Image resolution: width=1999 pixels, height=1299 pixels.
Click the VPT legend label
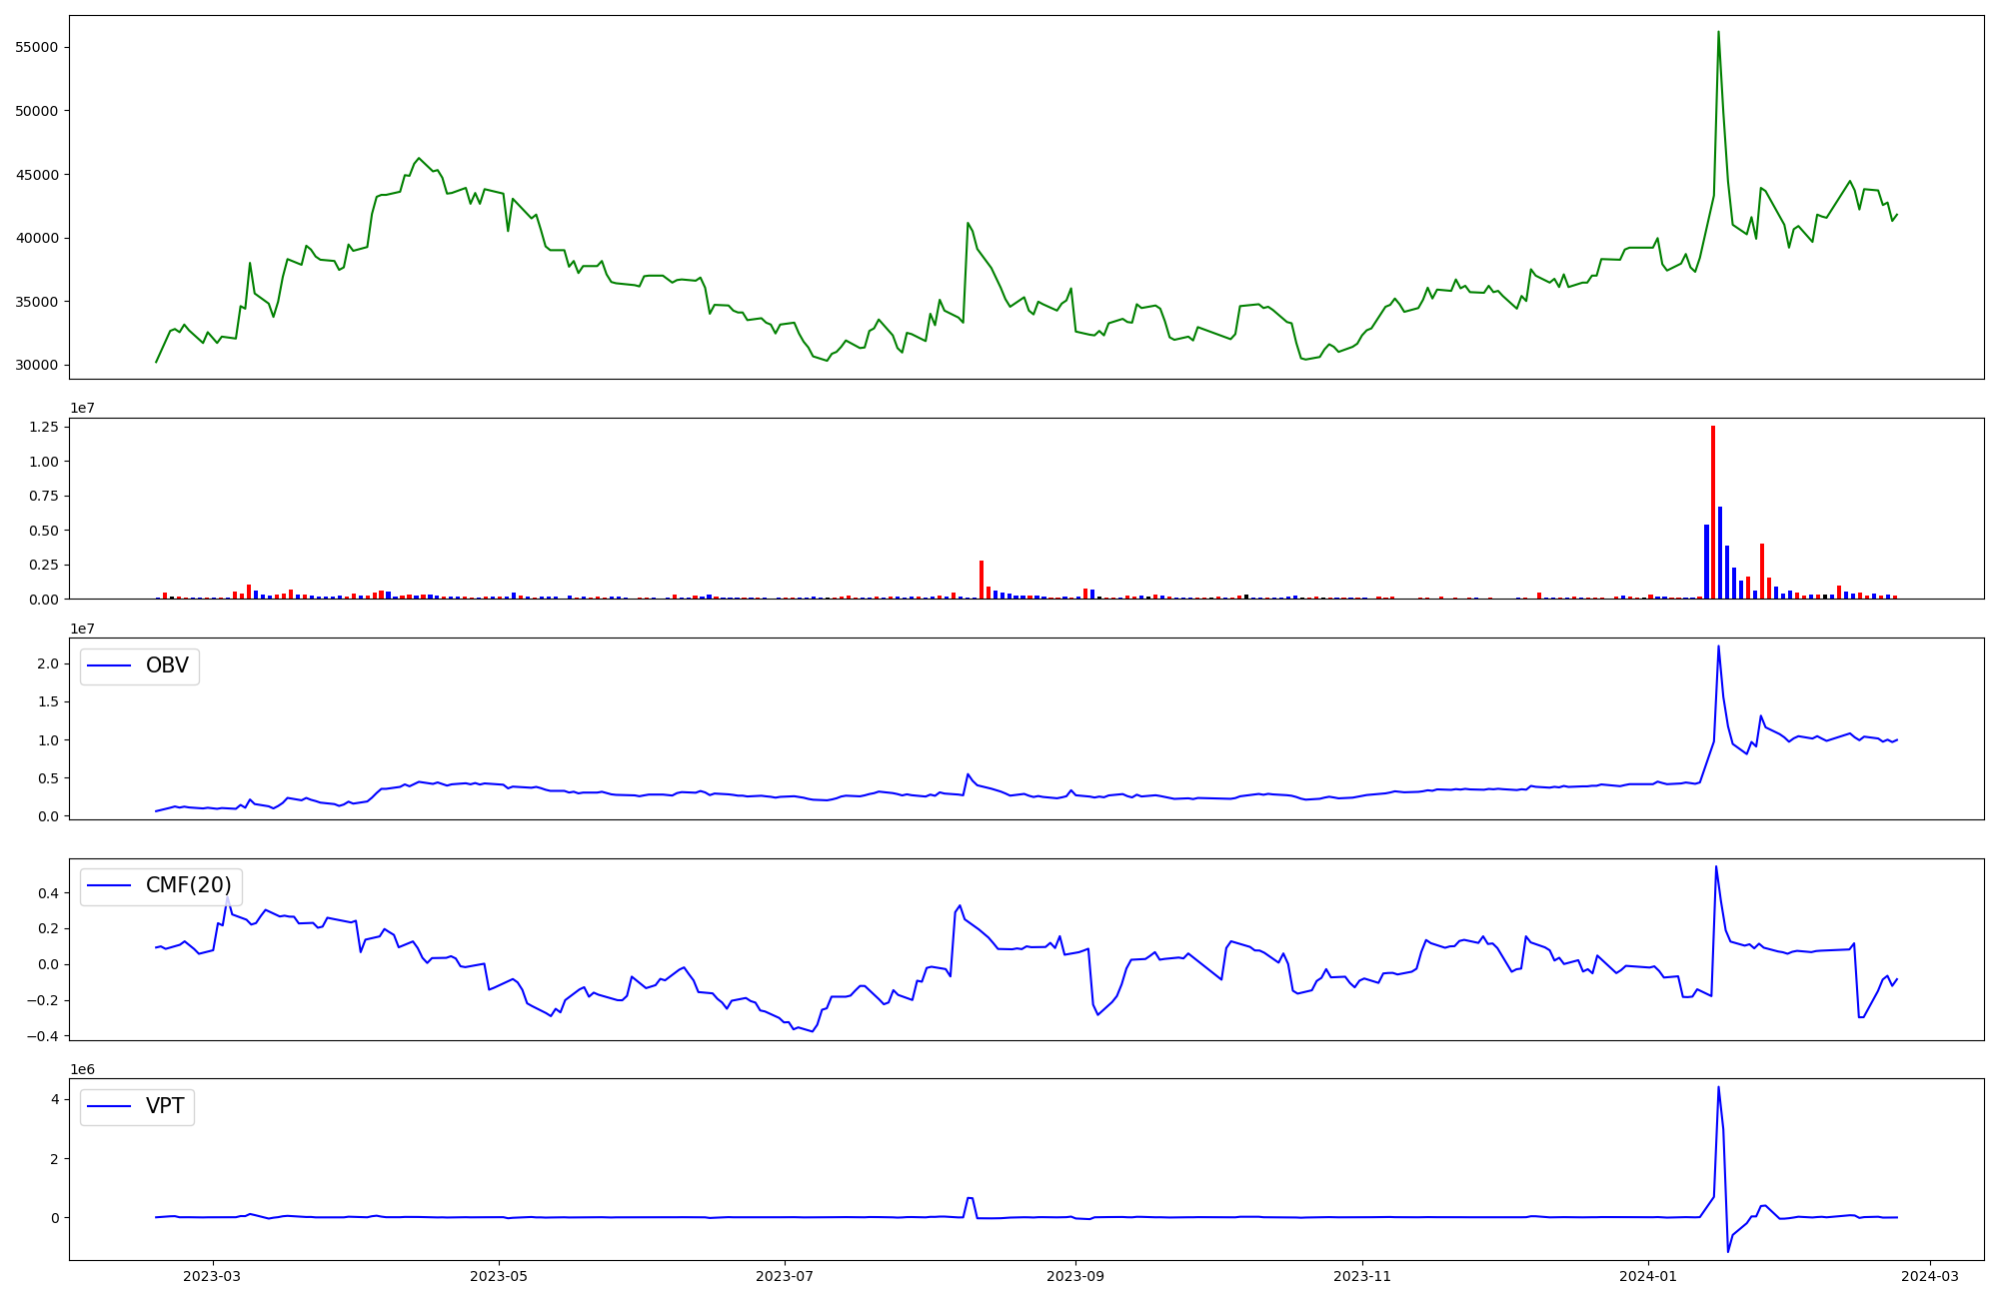coord(165,1106)
